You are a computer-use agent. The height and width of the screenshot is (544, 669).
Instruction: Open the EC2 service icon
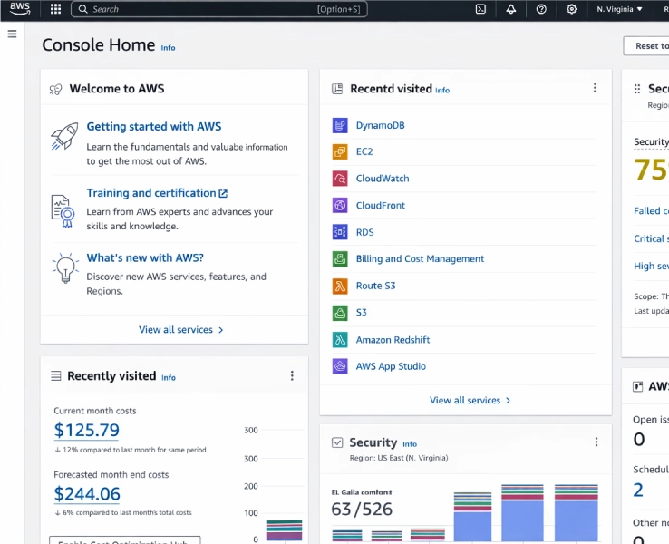pos(340,151)
